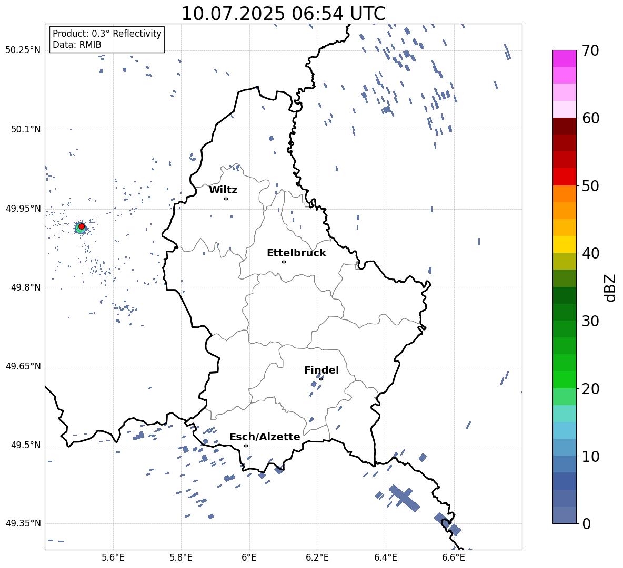Image resolution: width=623 pixels, height=568 pixels.
Task: Click the 49.35°N latitude label
Action: tap(23, 523)
